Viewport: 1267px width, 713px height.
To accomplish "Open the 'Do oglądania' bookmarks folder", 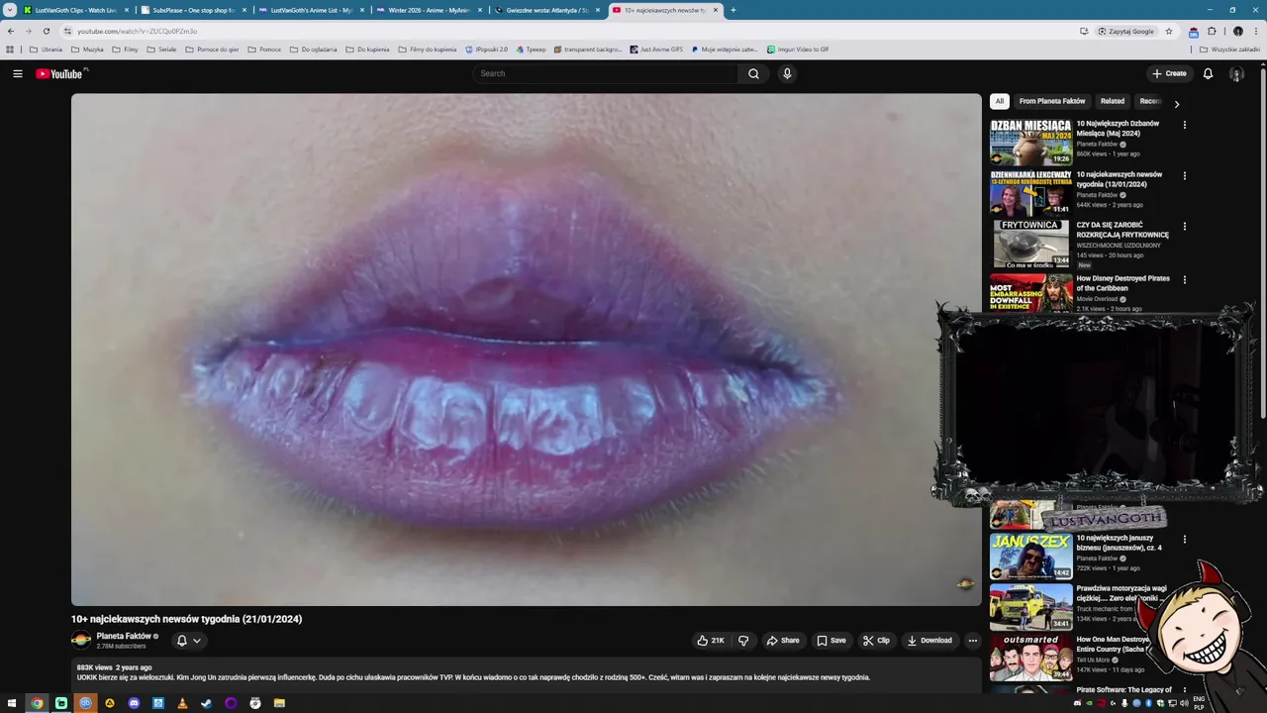I will click(314, 49).
